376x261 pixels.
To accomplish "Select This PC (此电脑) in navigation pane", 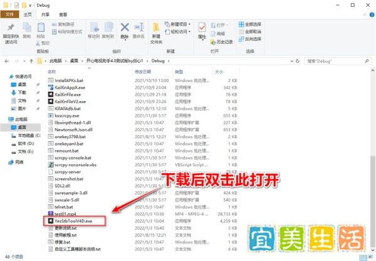I will pos(18,119).
